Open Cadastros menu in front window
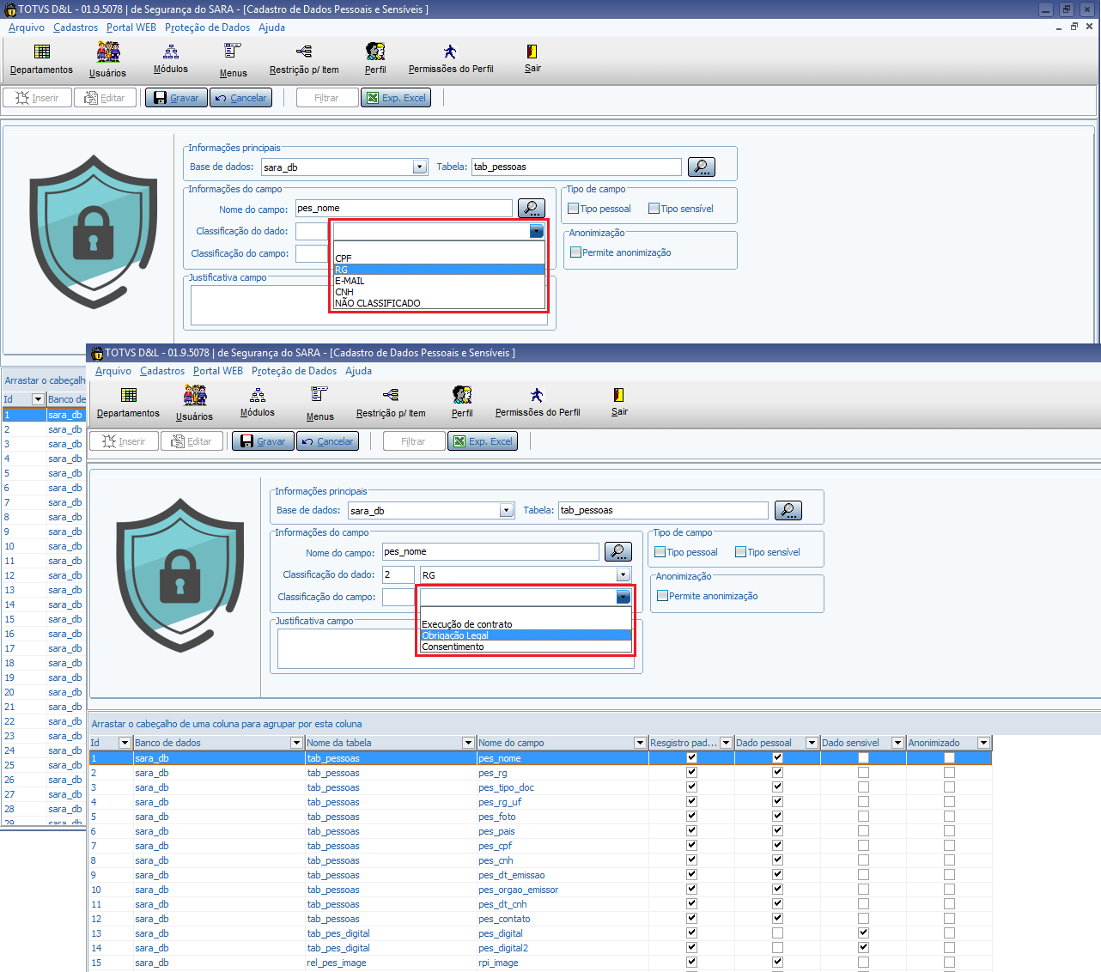Image resolution: width=1101 pixels, height=972 pixels. click(x=162, y=371)
